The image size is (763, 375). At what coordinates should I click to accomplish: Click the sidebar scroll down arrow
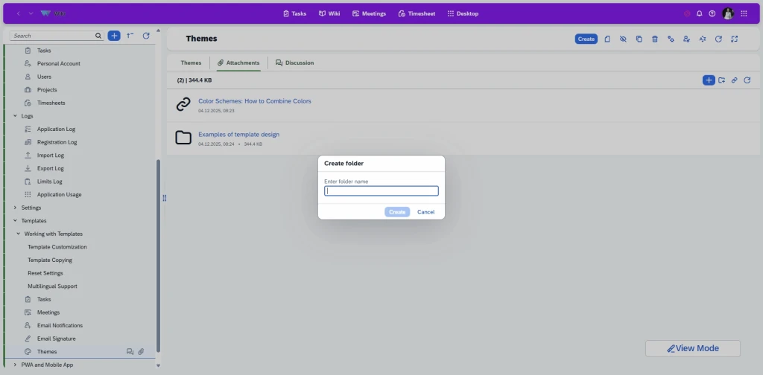point(158,365)
